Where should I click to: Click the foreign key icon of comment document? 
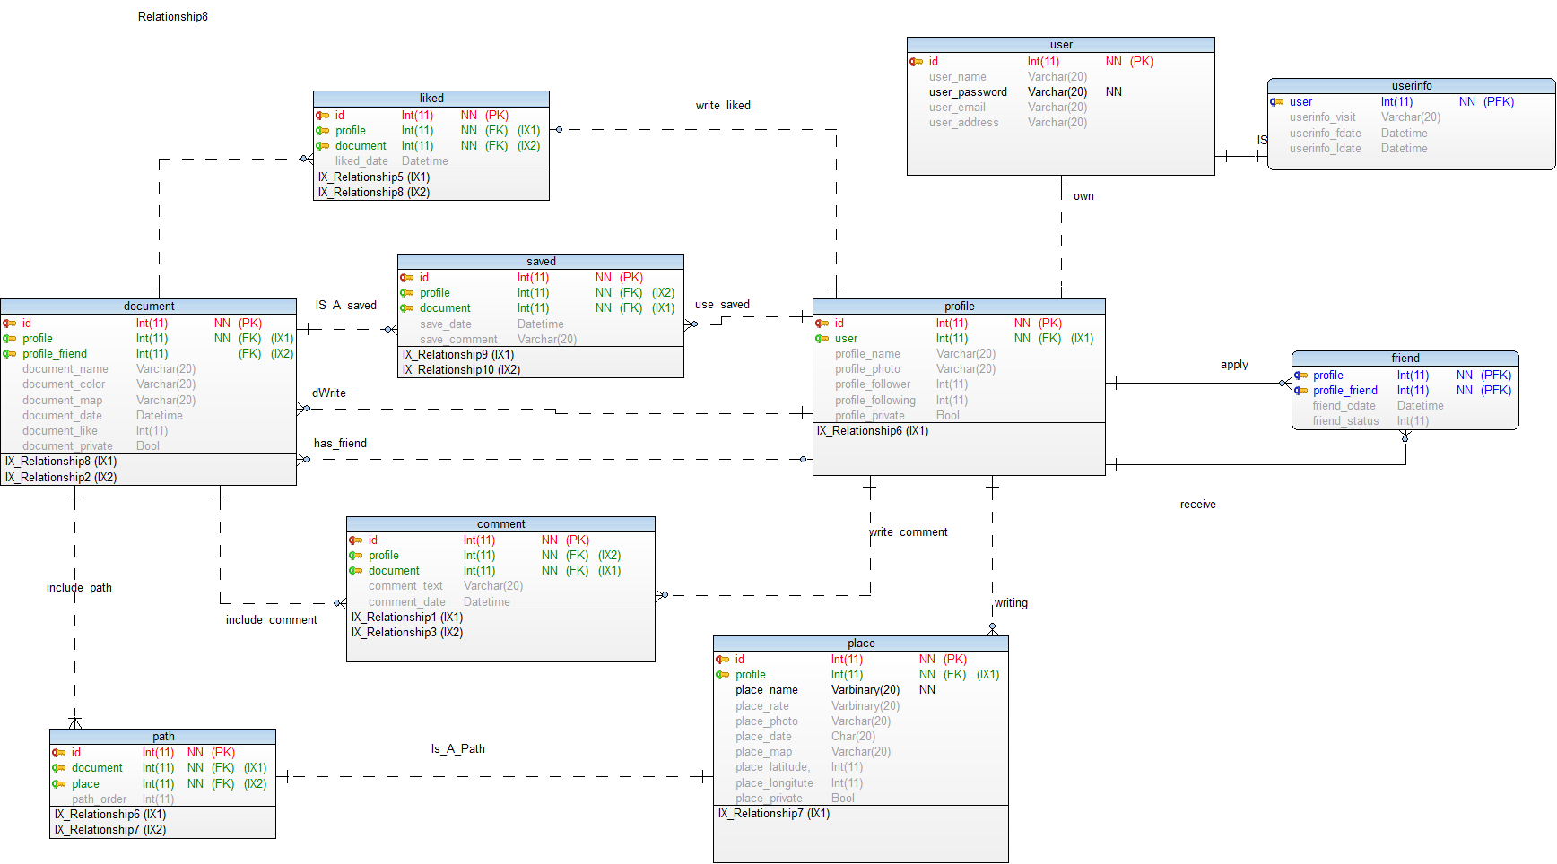(356, 571)
